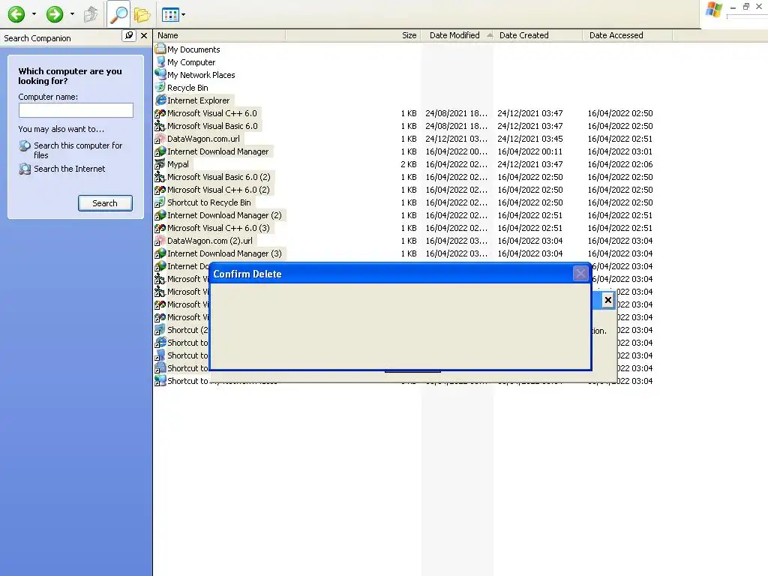Click the black X button behind Confirm Delete
The height and width of the screenshot is (576, 768).
pyautogui.click(x=607, y=300)
